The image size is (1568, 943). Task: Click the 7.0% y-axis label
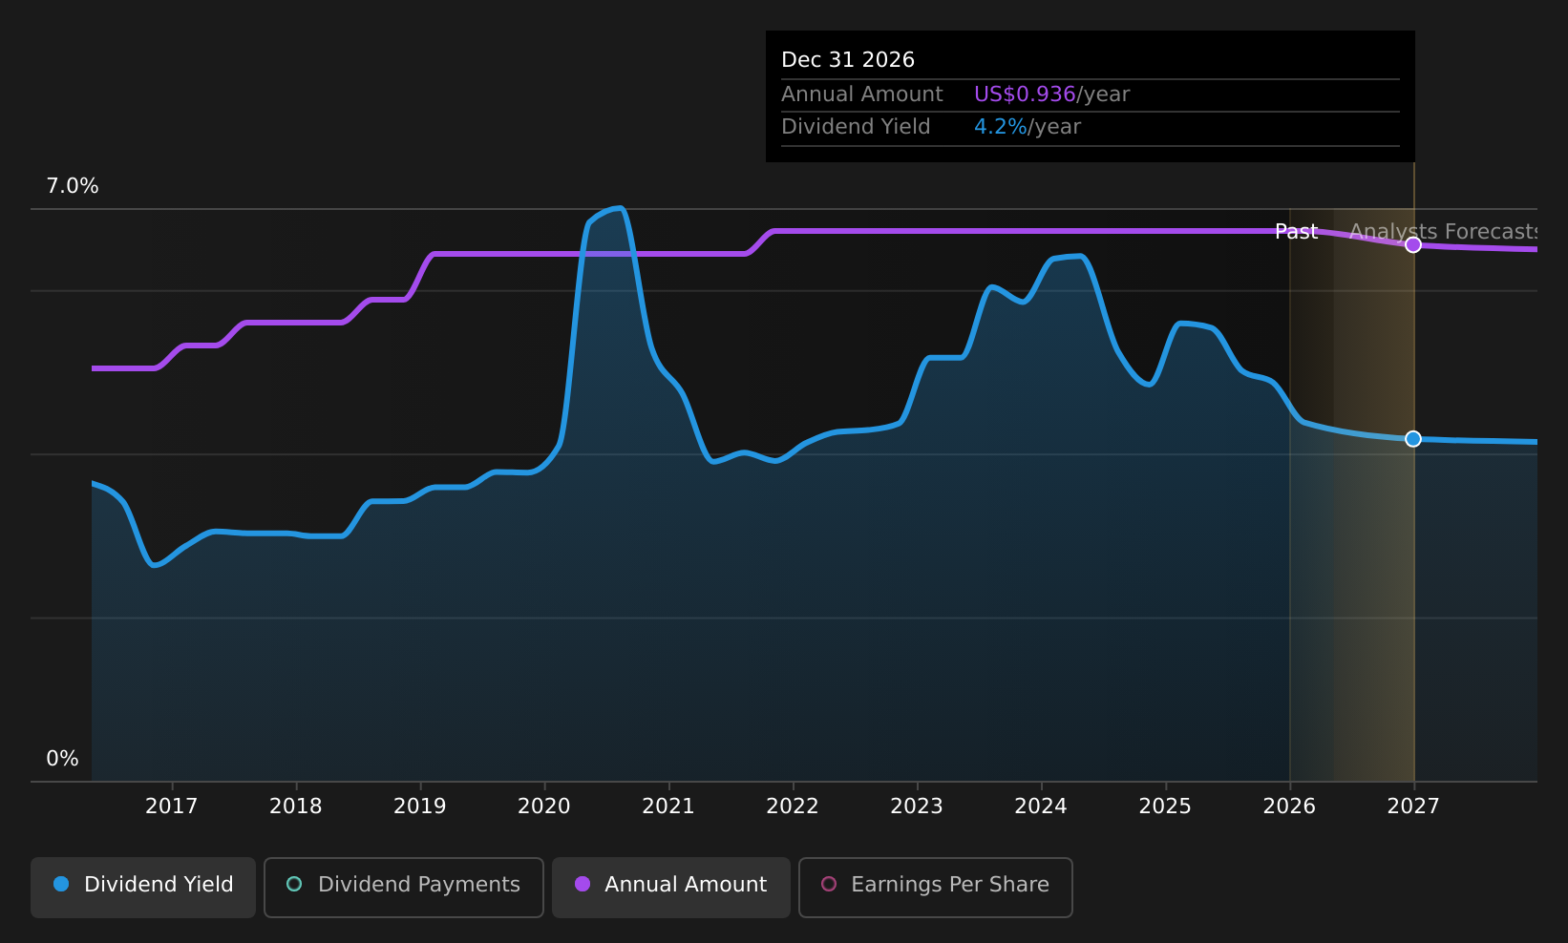[73, 186]
